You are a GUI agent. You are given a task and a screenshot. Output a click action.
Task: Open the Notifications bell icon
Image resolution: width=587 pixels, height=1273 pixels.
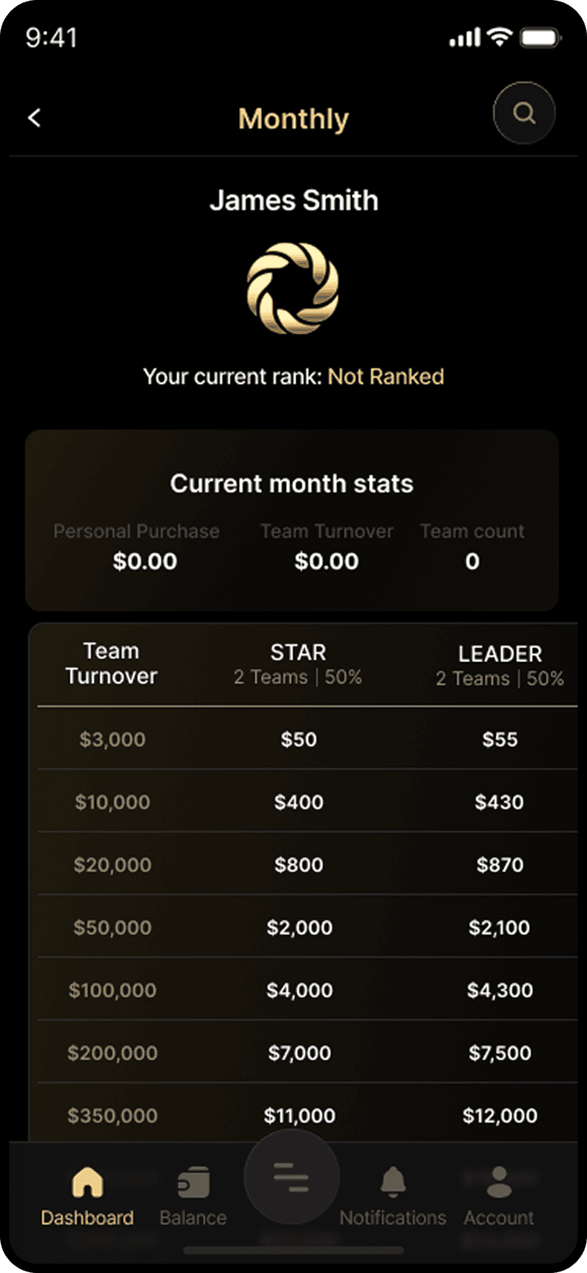coord(393,1182)
